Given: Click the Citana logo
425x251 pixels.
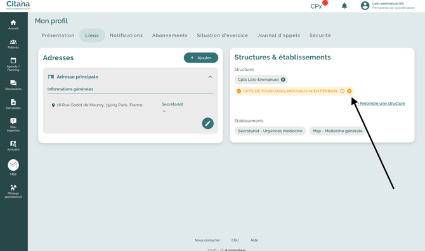Looking at the screenshot, I should (x=18, y=5).
